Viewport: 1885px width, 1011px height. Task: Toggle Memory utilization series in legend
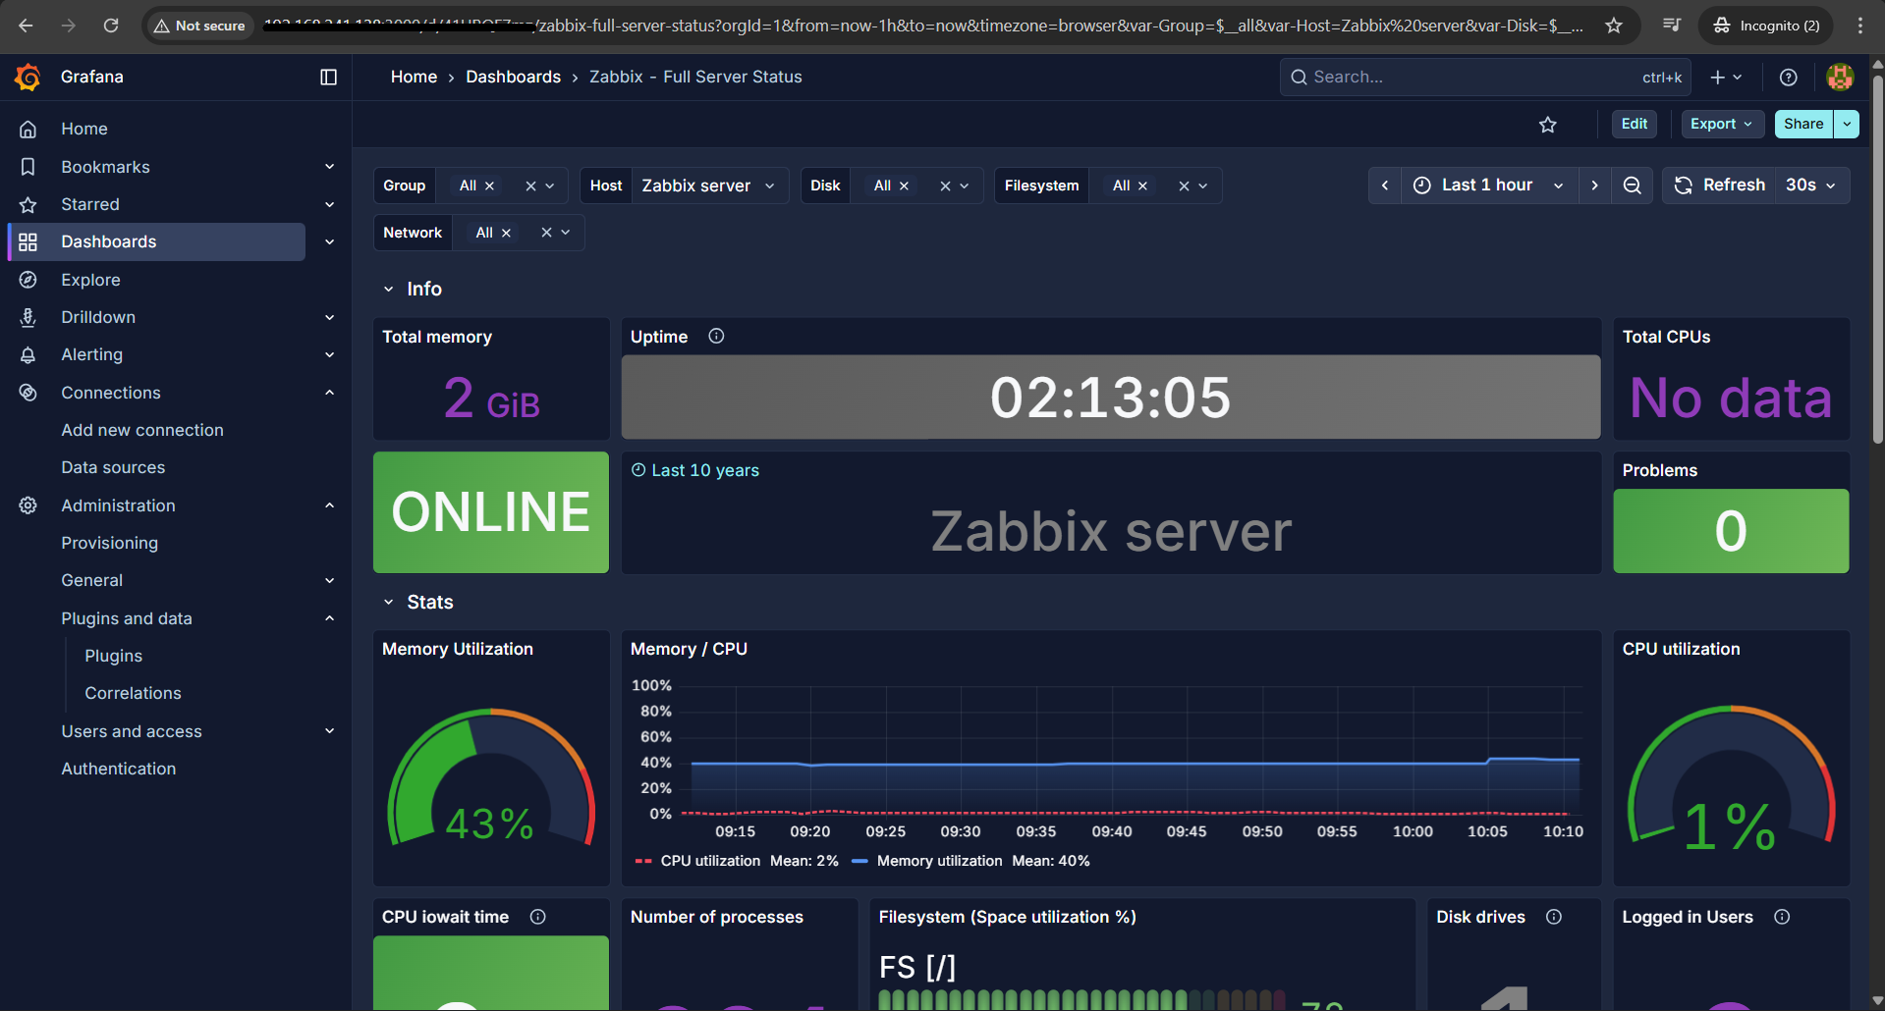pyautogui.click(x=938, y=861)
